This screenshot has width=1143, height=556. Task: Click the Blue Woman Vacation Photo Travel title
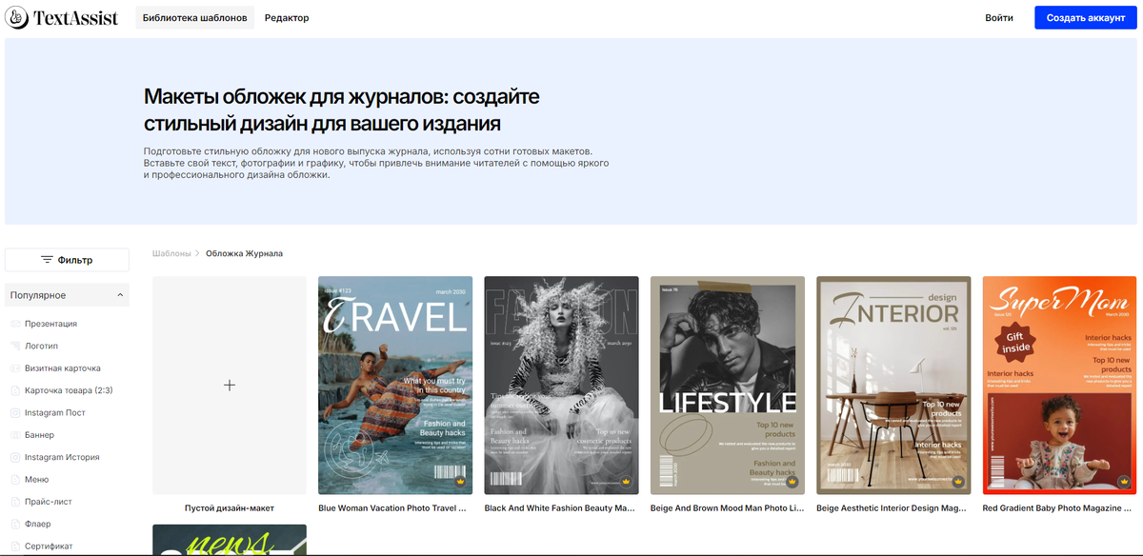(392, 508)
